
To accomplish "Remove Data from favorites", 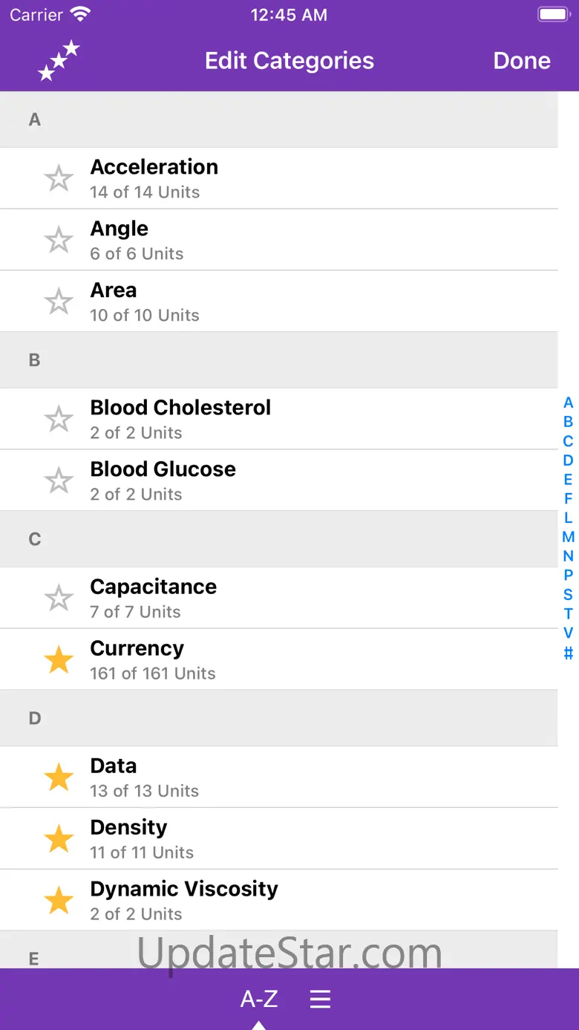I will pos(59,778).
